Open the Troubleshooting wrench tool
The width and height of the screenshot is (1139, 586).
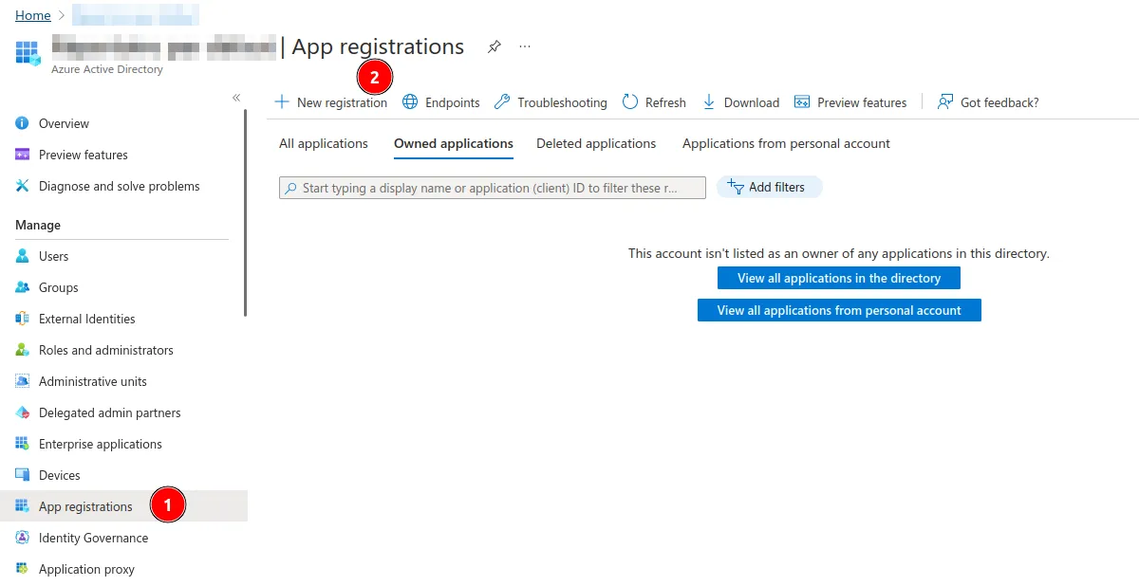tap(502, 102)
